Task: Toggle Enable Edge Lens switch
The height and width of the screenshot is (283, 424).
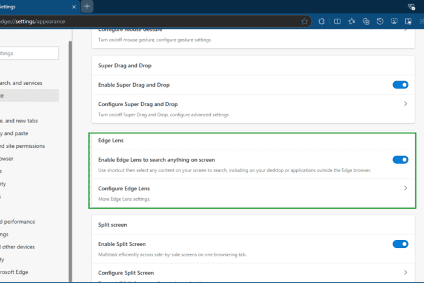Action: click(x=400, y=159)
